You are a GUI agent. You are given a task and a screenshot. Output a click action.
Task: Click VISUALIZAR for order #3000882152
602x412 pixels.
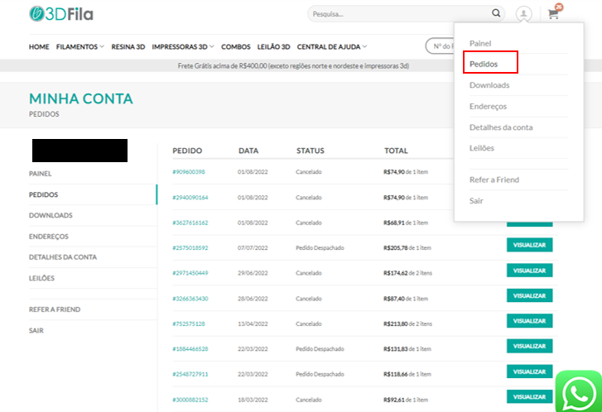pyautogui.click(x=529, y=396)
